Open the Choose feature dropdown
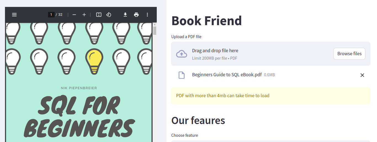 coord(271,141)
